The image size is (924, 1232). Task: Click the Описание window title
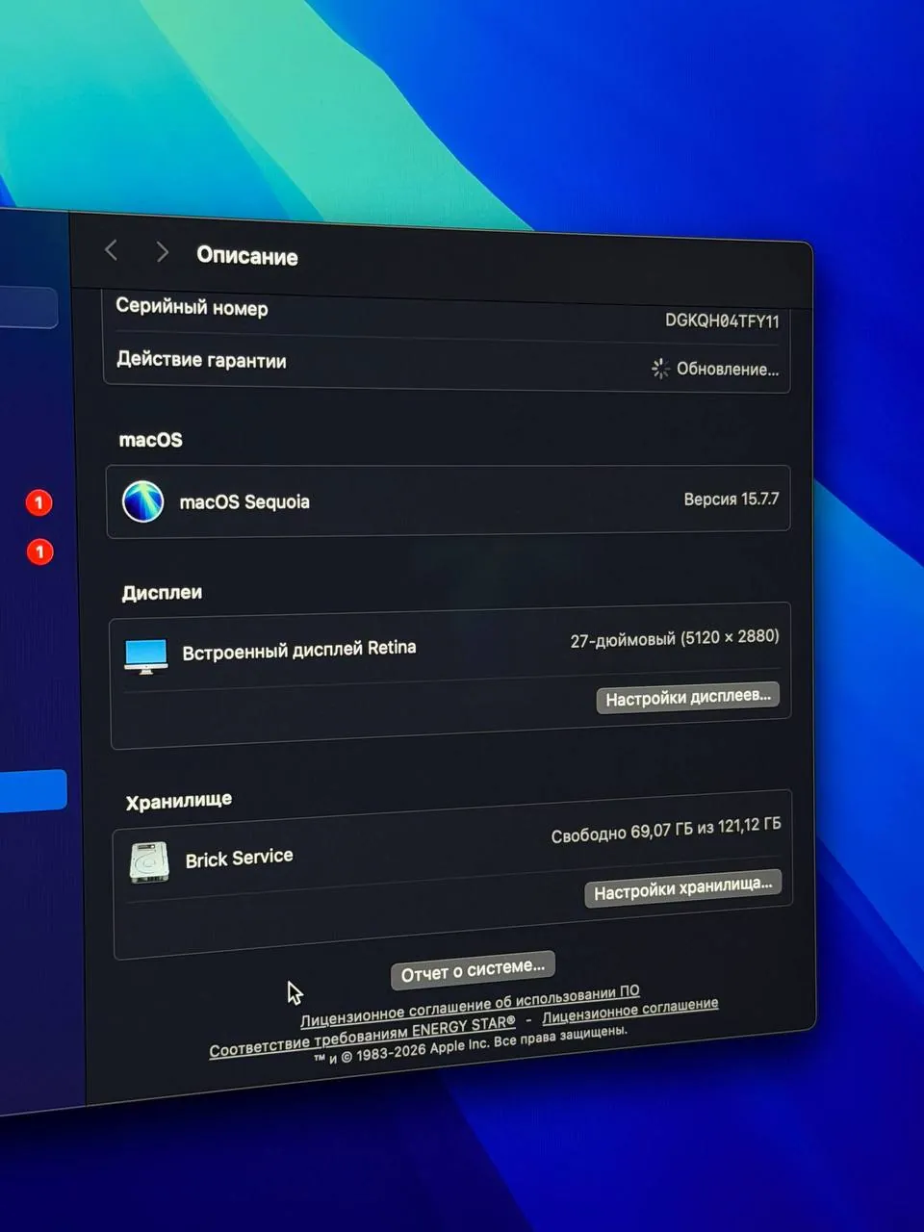[247, 255]
